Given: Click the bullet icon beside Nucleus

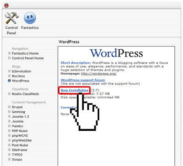Looking at the screenshot, I should click(x=9, y=76).
